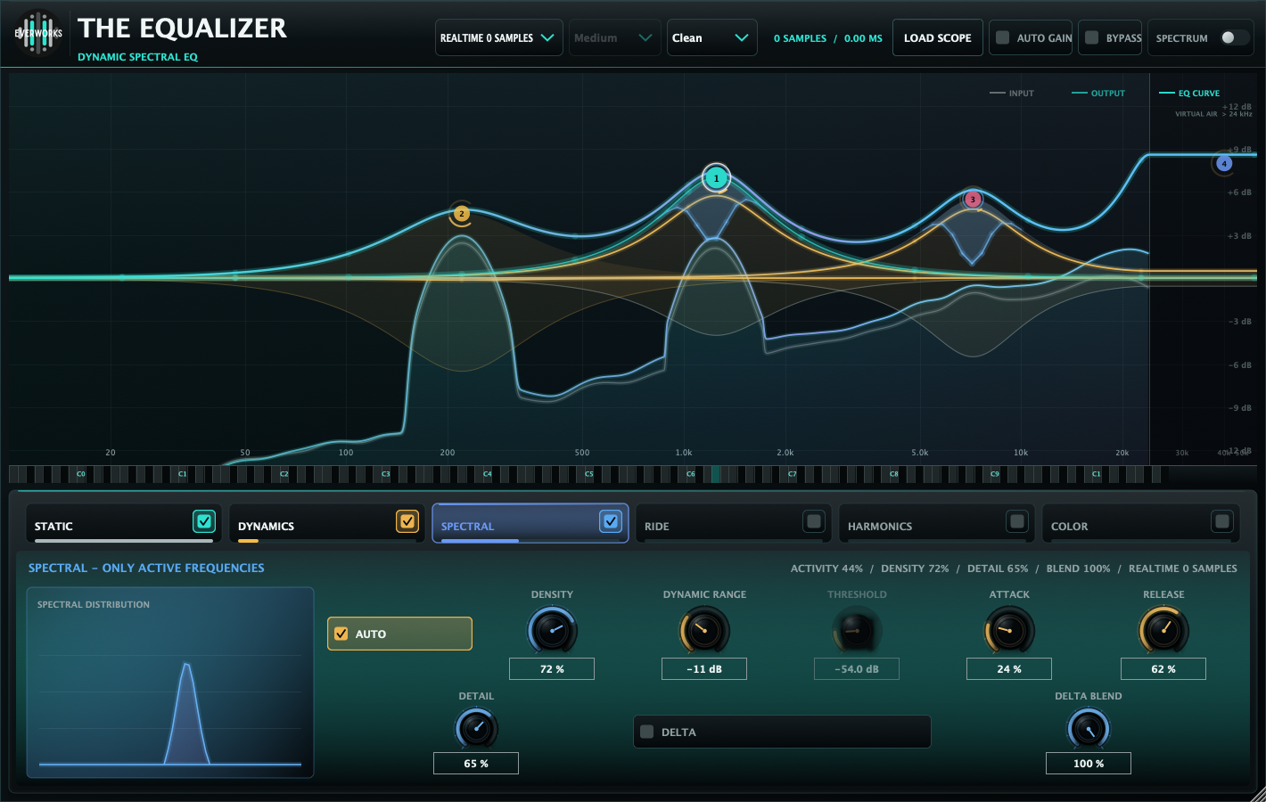Image resolution: width=1266 pixels, height=802 pixels.
Task: Click the Attack value field 24 %
Action: [x=1009, y=668]
